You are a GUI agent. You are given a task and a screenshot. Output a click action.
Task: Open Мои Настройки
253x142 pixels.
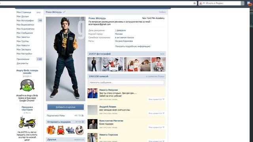(x=24, y=54)
